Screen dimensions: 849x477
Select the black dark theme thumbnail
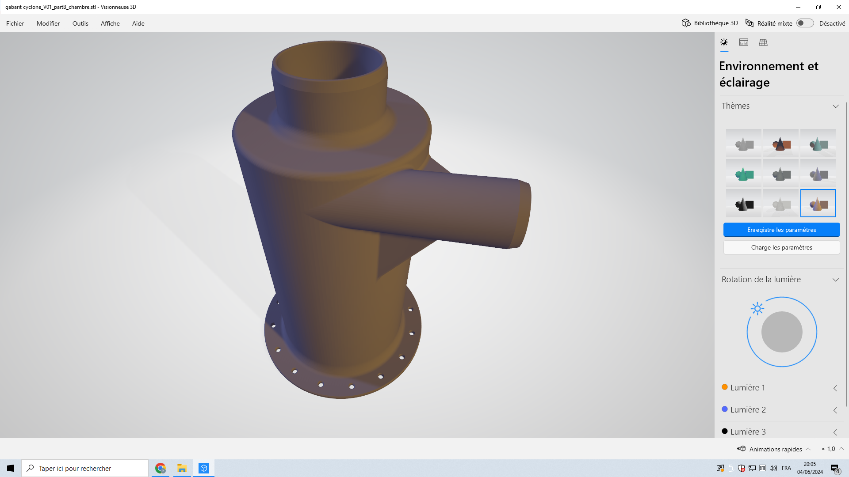744,204
